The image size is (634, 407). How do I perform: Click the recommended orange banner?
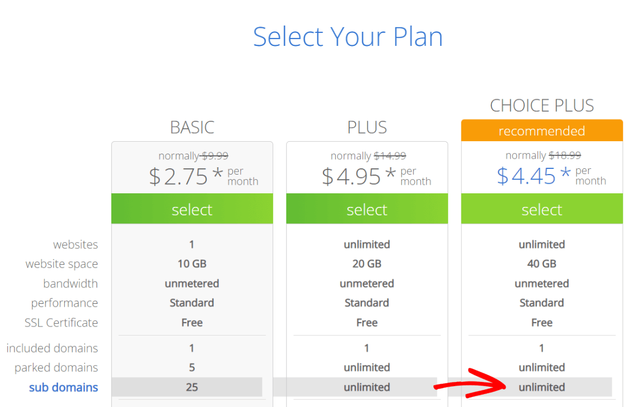tap(541, 130)
